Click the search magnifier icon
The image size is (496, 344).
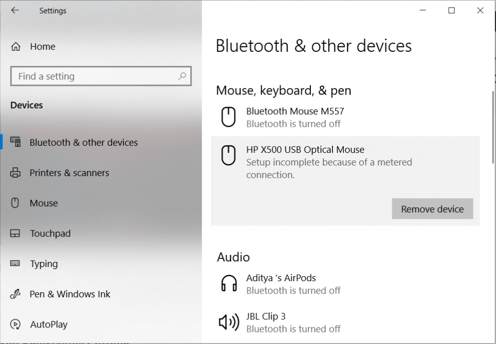182,76
